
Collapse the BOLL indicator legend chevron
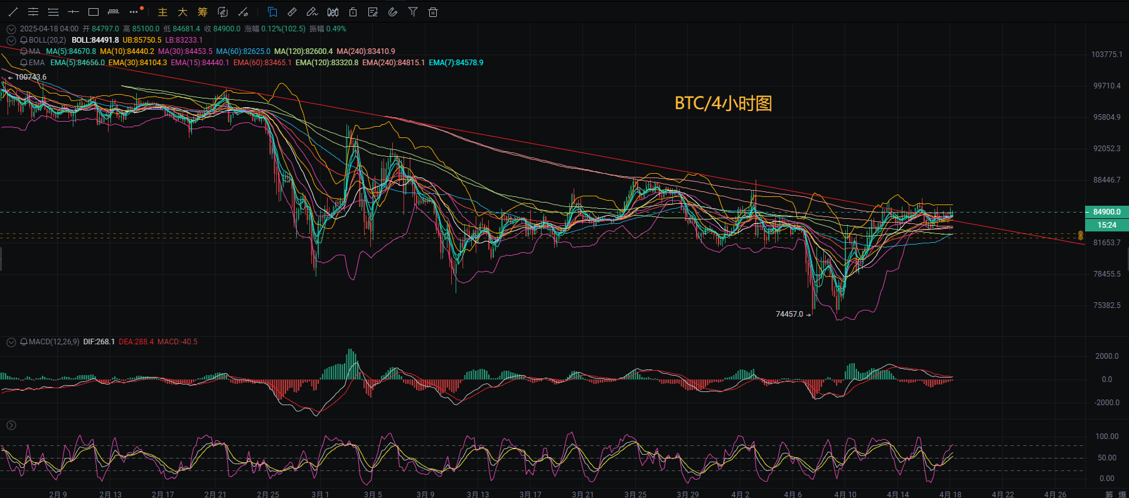pyautogui.click(x=11, y=40)
